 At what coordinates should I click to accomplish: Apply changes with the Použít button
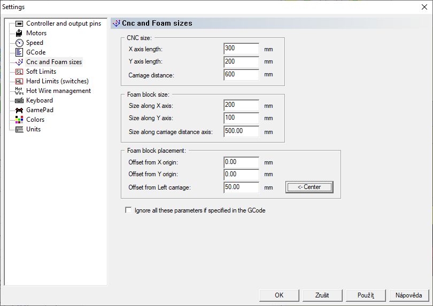(x=366, y=295)
